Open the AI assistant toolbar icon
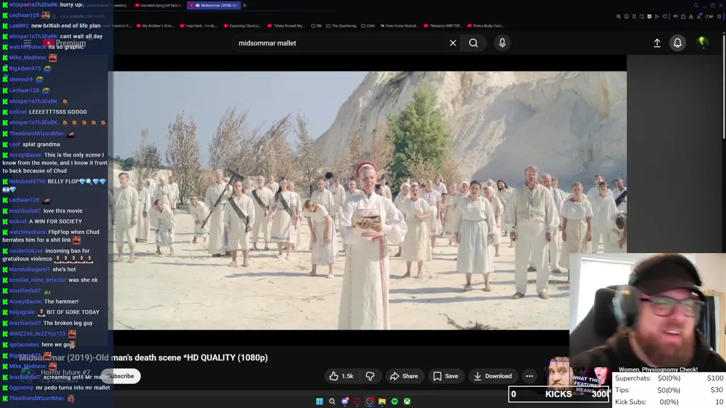The image size is (726, 408). 710,16
